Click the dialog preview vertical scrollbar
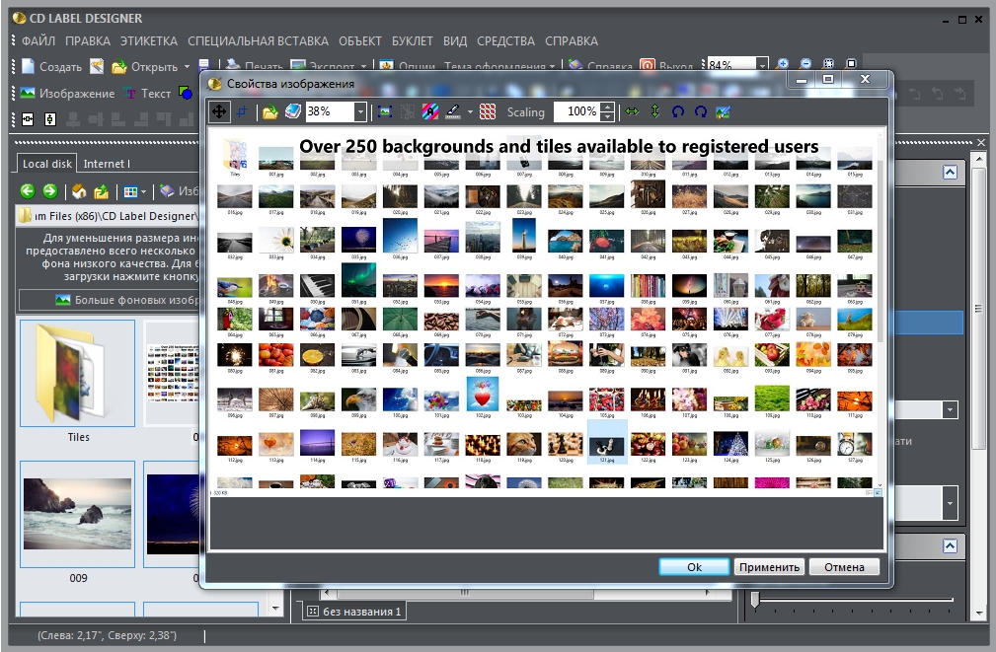The image size is (996, 652). pos(881,309)
